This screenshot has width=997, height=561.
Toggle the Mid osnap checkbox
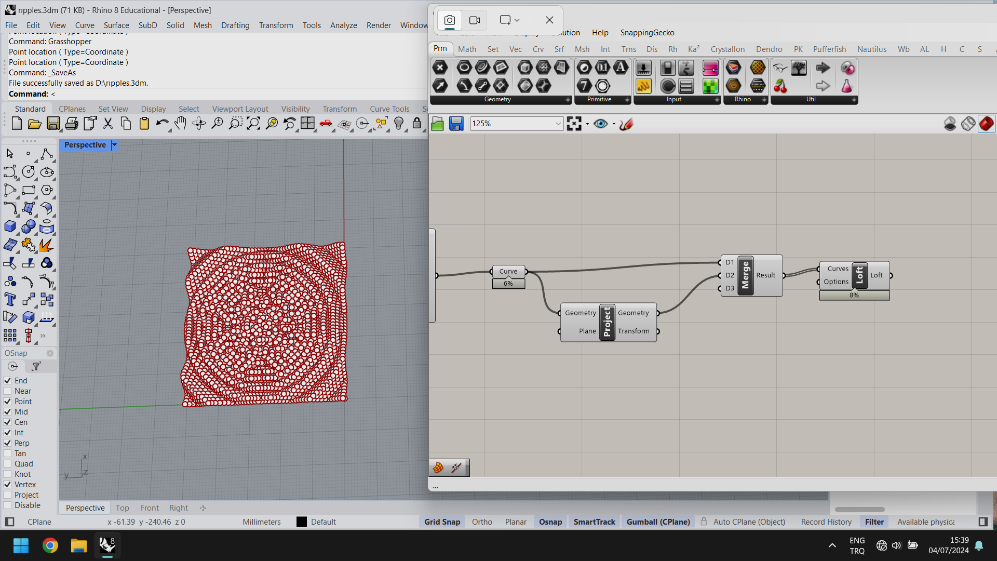pyautogui.click(x=6, y=412)
